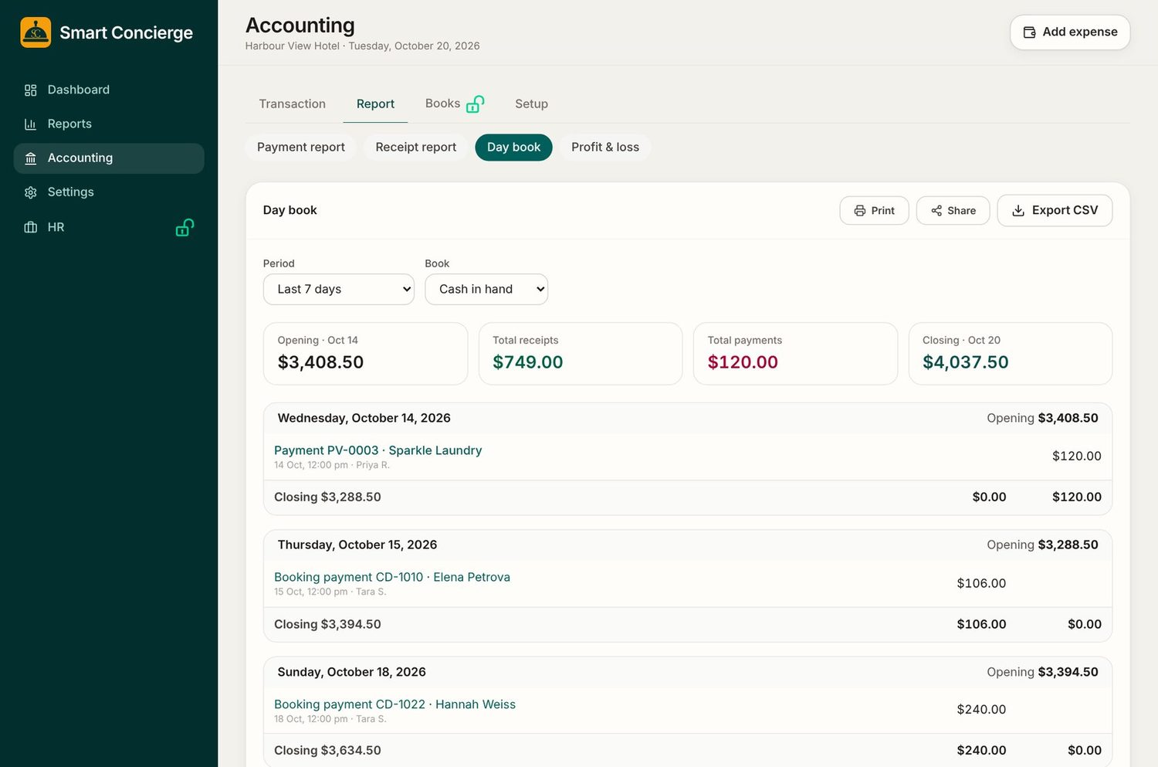1158x767 pixels.
Task: Open Booking payment CD-1010 Elena Petrova
Action: coord(392,578)
